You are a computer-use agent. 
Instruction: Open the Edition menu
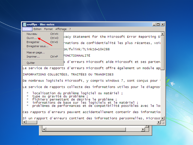click(37, 29)
